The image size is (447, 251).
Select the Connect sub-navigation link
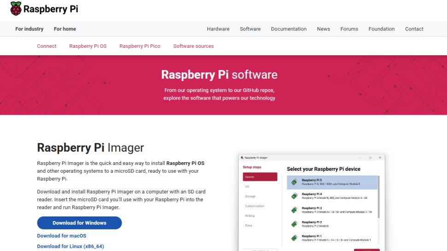tap(47, 46)
